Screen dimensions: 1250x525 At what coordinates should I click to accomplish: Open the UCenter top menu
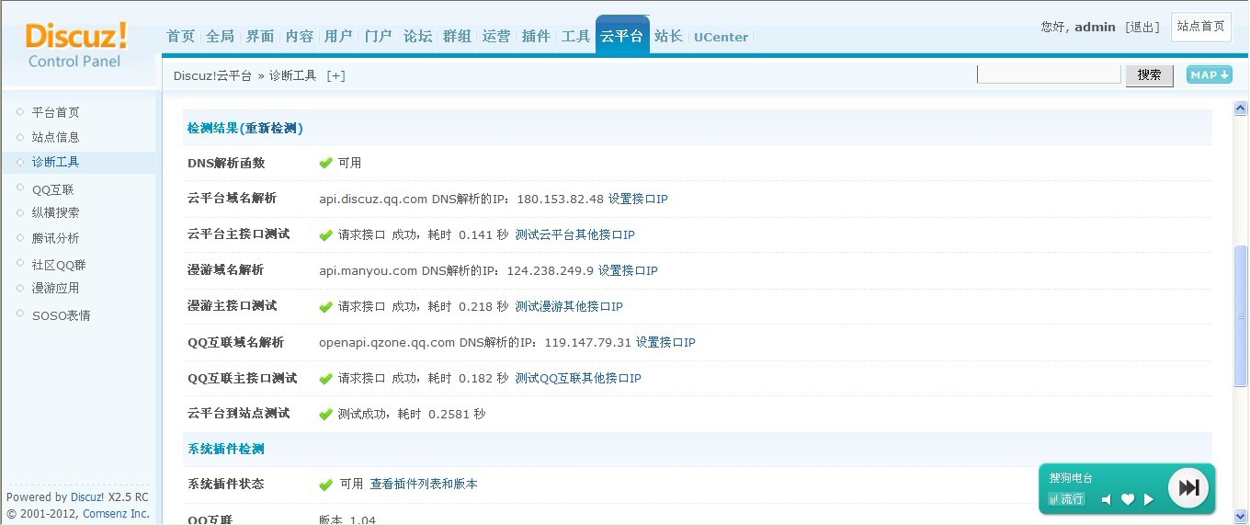tap(721, 38)
